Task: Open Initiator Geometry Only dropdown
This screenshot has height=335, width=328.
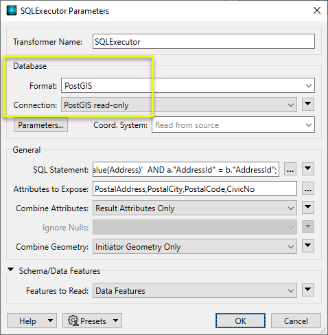Action: coord(195,246)
